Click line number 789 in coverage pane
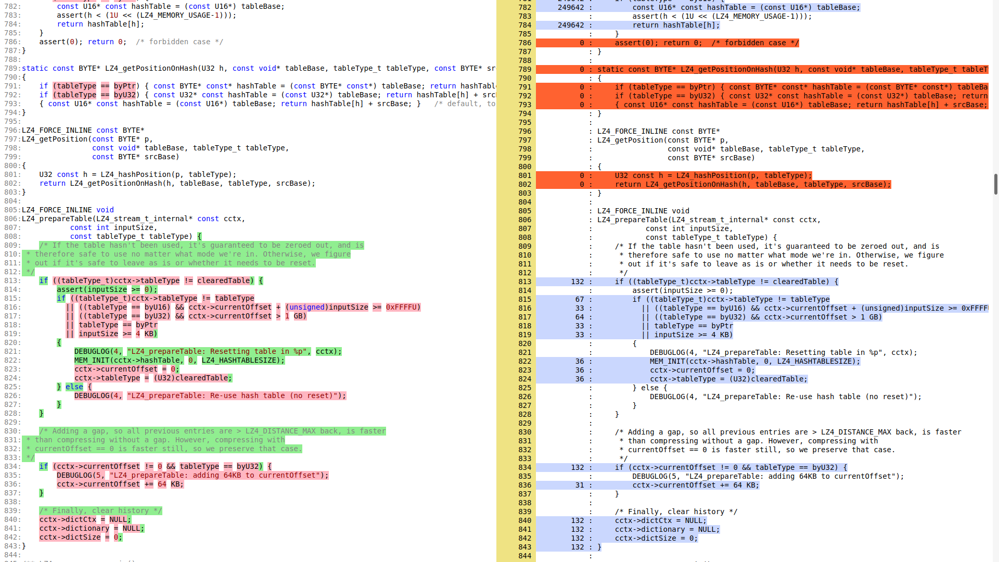This screenshot has width=999, height=562. coord(524,69)
